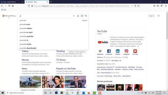Open the News result link
The image size is (168, 95).
coord(24,69)
